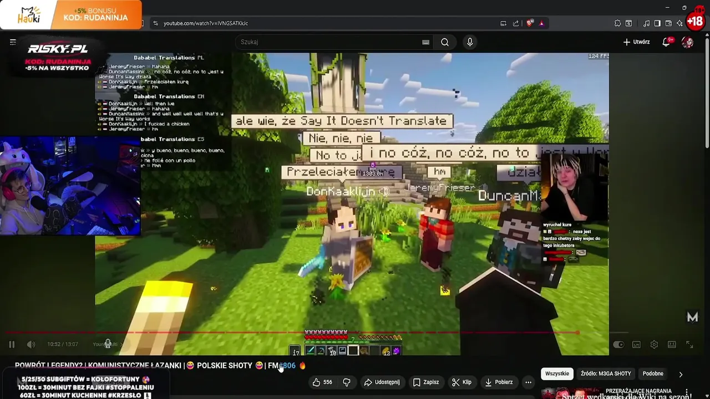Open notifications bell with 9+ badge
Image resolution: width=710 pixels, height=399 pixels.
[x=667, y=42]
